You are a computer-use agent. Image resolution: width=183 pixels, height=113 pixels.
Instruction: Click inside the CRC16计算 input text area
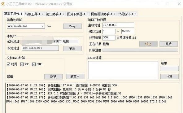click(x=123, y=70)
